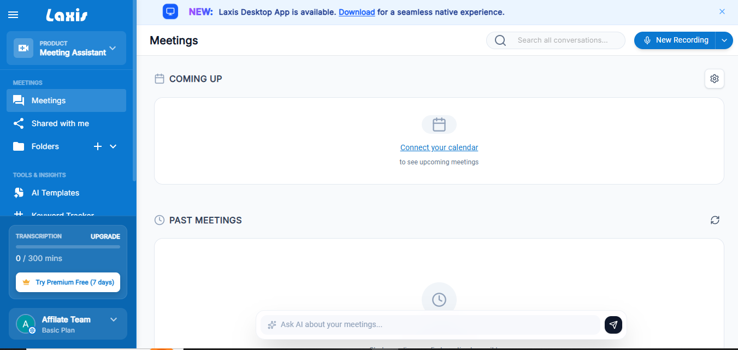Focus the Search all conversations field
This screenshot has width=738, height=350.
tap(556, 40)
